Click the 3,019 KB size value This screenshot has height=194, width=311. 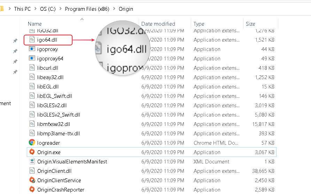point(265,106)
